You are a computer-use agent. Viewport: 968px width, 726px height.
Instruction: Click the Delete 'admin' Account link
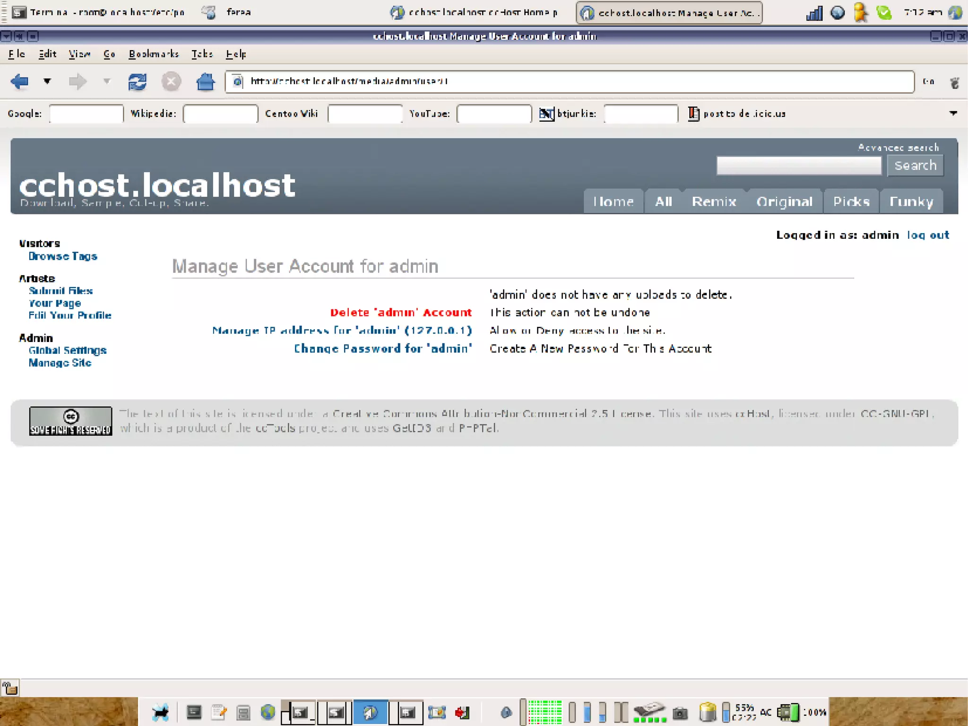click(400, 313)
